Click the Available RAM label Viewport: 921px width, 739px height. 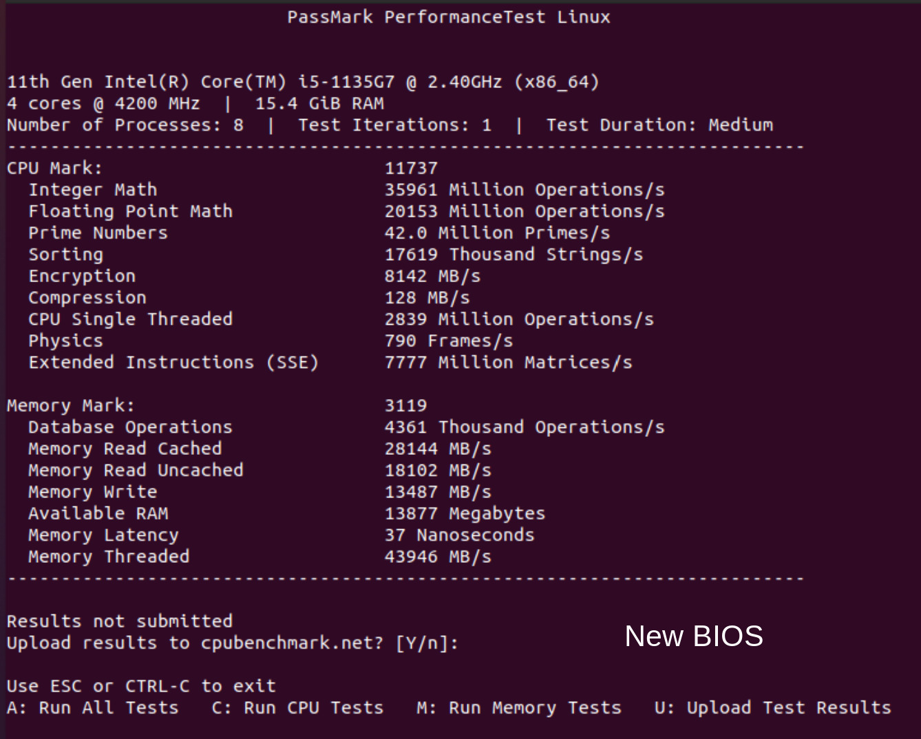coord(98,513)
